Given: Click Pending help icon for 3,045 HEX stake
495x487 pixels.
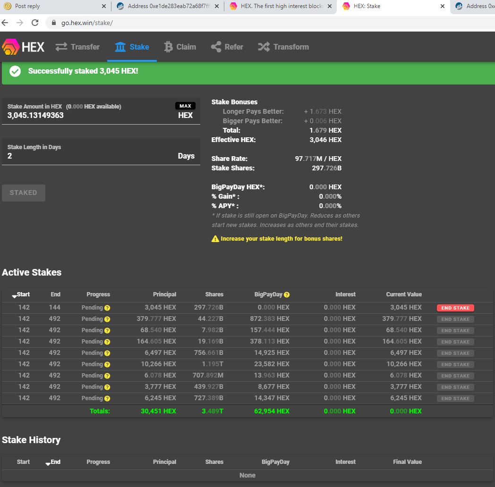Looking at the screenshot, I should tap(107, 308).
